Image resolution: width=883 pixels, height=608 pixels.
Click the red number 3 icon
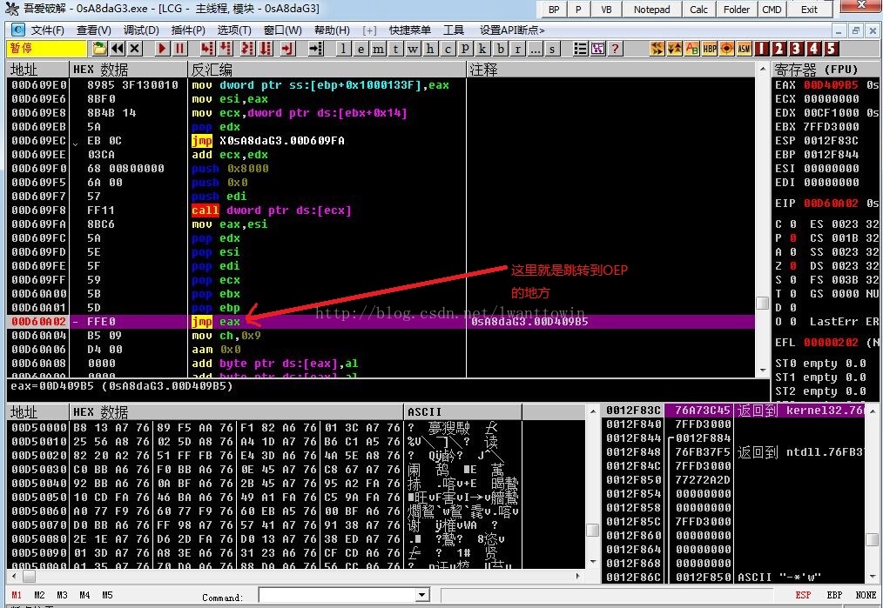(x=796, y=49)
